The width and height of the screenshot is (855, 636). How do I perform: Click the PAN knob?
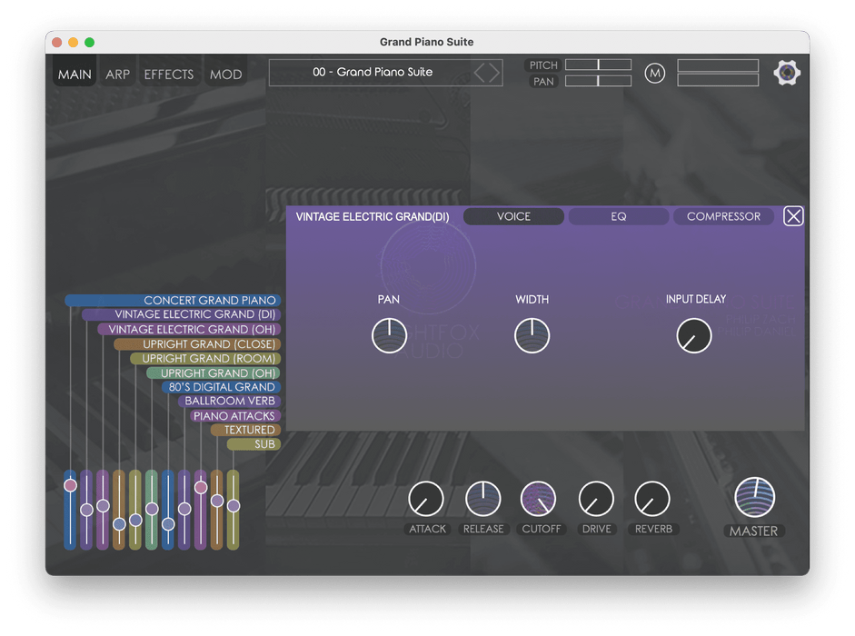(389, 336)
